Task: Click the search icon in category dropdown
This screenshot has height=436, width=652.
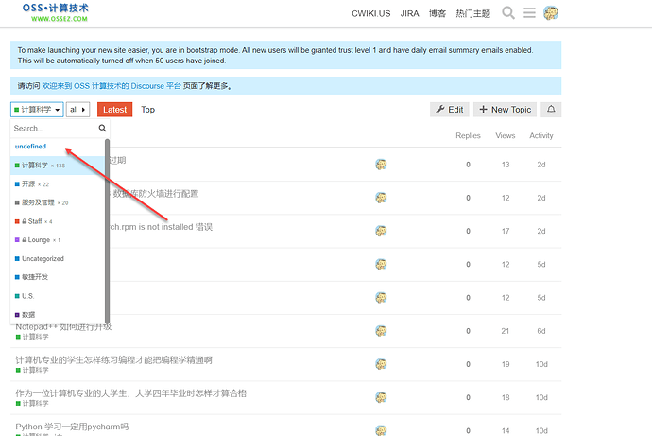Action: pos(102,128)
